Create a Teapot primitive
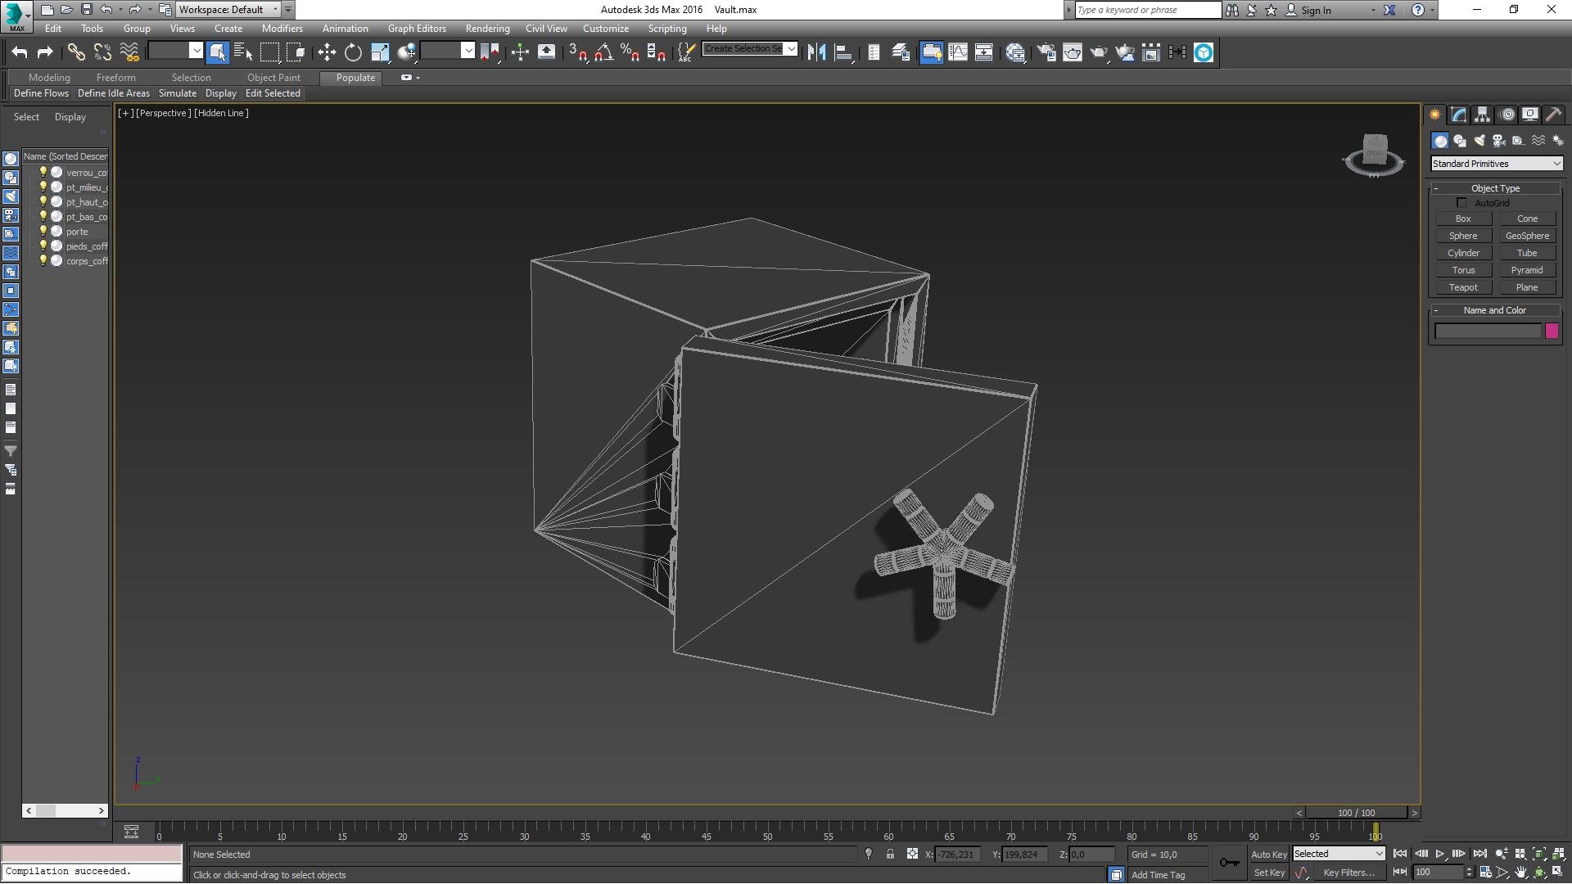The image size is (1572, 884). click(x=1463, y=287)
